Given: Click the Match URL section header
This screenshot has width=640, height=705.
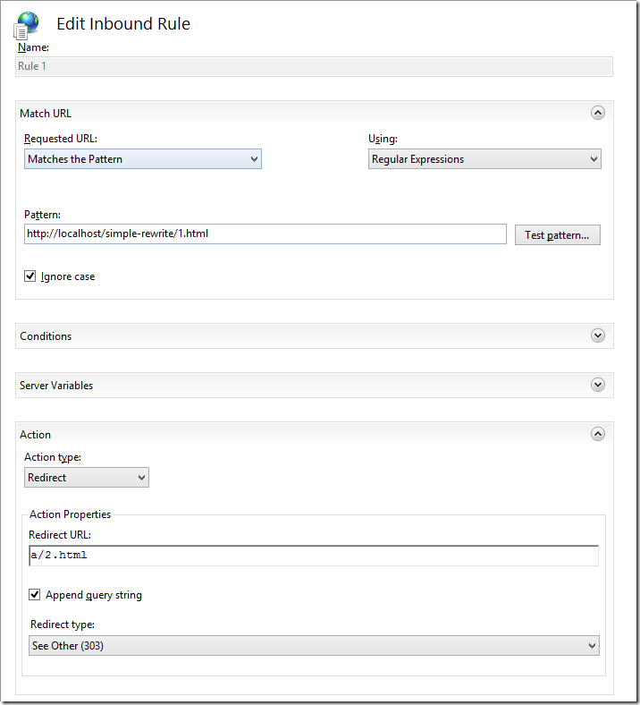Looking at the screenshot, I should click(46, 114).
